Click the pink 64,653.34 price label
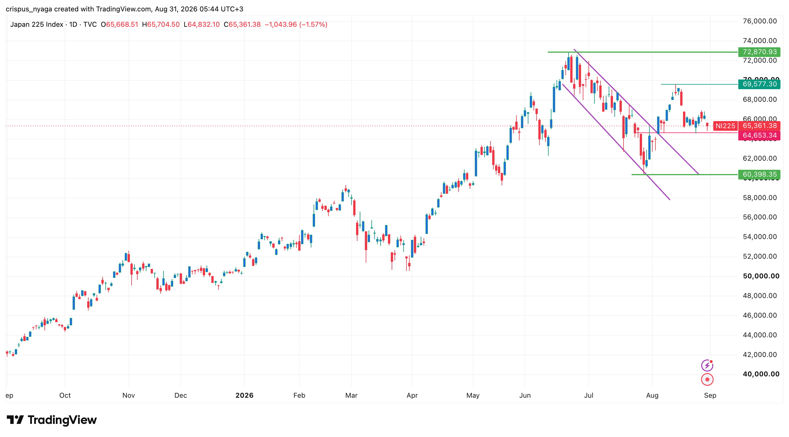This screenshot has height=437, width=789. tap(759, 135)
